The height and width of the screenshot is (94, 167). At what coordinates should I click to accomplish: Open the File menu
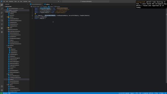tap(4, 2)
